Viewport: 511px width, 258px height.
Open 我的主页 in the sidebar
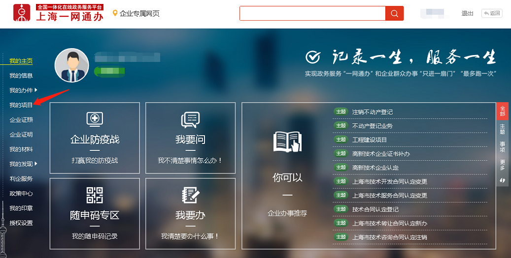21,61
